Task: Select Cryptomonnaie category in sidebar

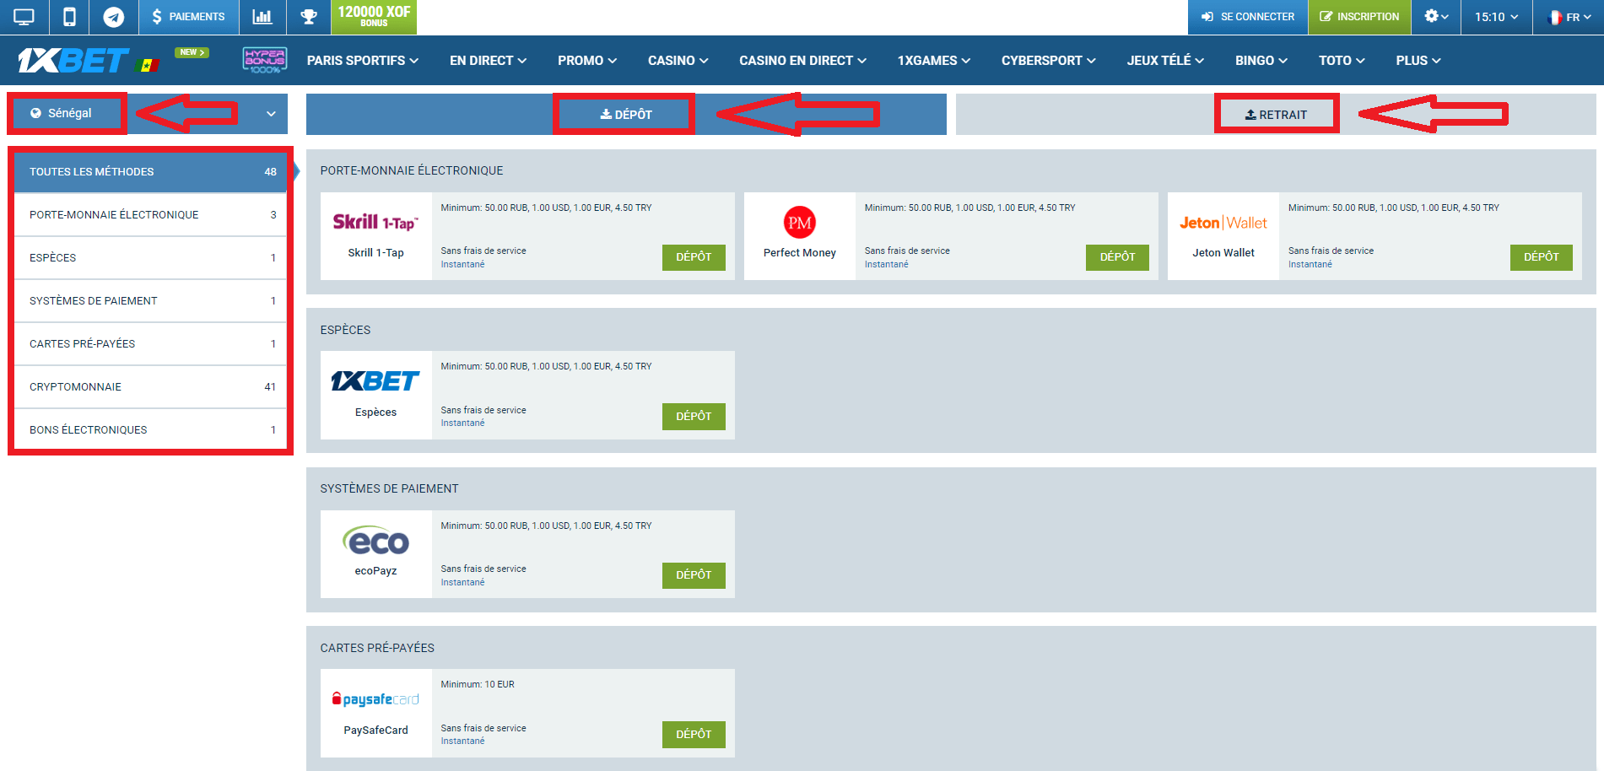Action: 151,387
